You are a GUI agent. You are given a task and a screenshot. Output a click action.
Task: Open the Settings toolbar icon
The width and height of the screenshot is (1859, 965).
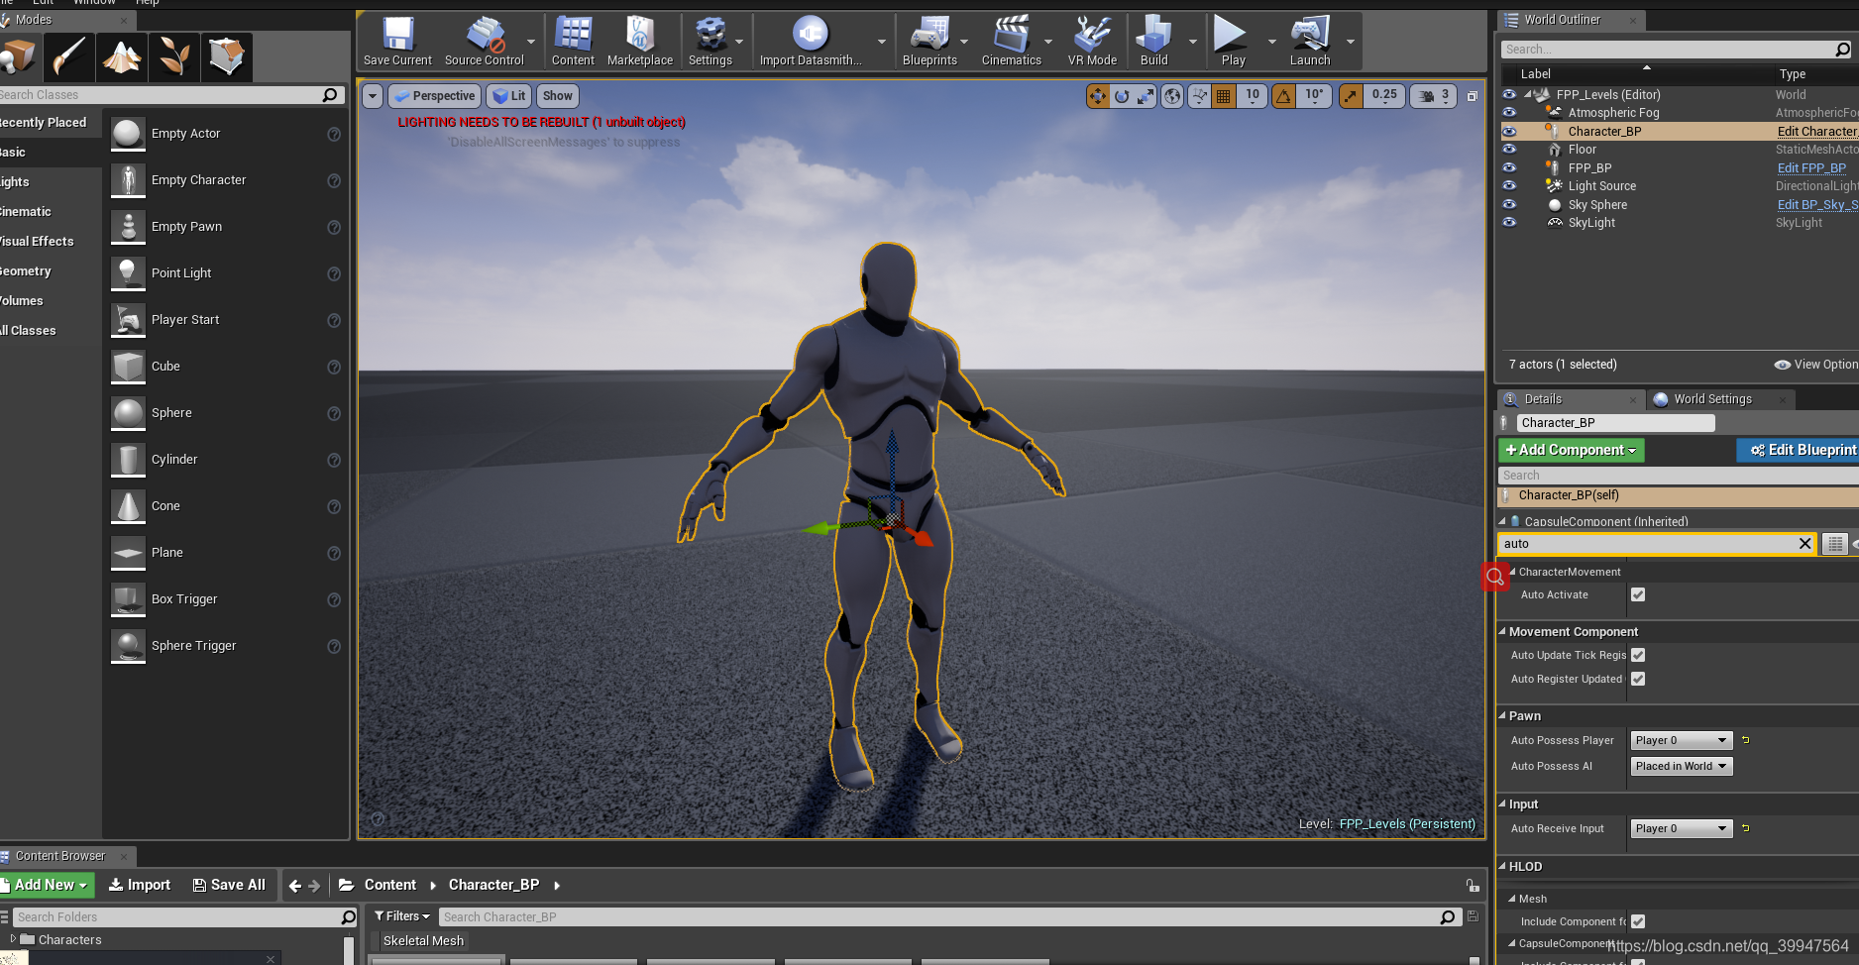pyautogui.click(x=710, y=42)
